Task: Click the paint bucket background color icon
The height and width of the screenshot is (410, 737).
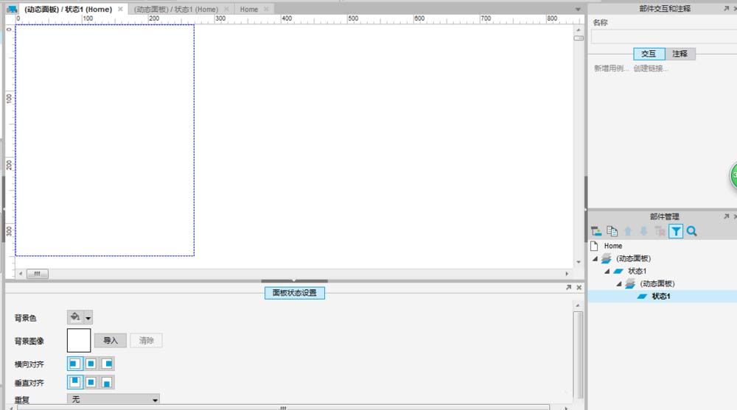Action: point(75,317)
